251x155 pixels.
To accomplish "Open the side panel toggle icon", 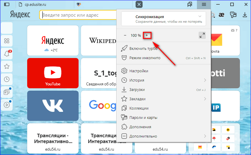I will (6, 4).
